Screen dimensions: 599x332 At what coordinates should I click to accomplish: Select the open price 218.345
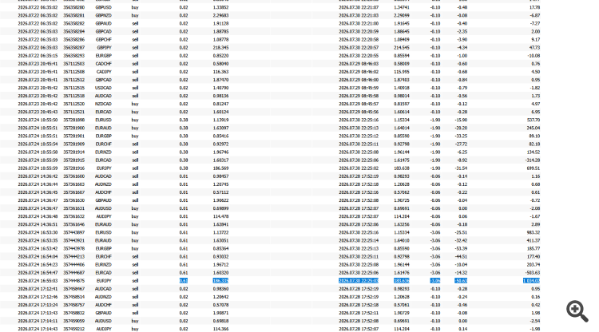tap(220, 48)
